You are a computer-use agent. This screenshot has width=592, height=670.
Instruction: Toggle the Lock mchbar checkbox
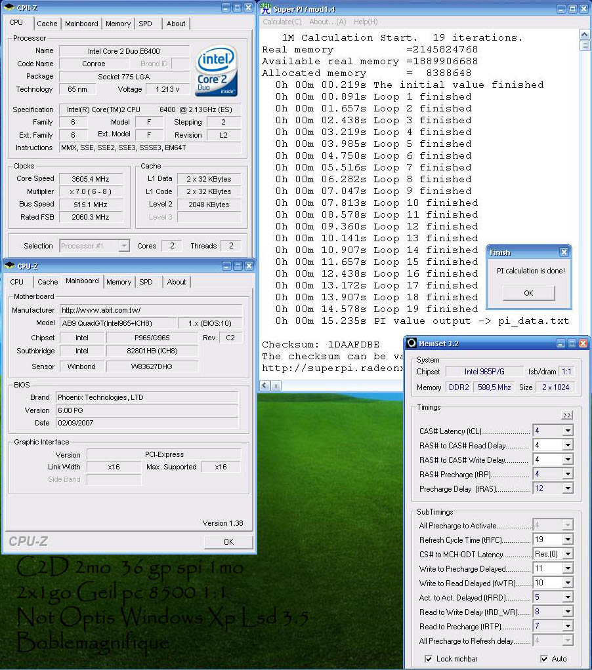[x=428, y=658]
